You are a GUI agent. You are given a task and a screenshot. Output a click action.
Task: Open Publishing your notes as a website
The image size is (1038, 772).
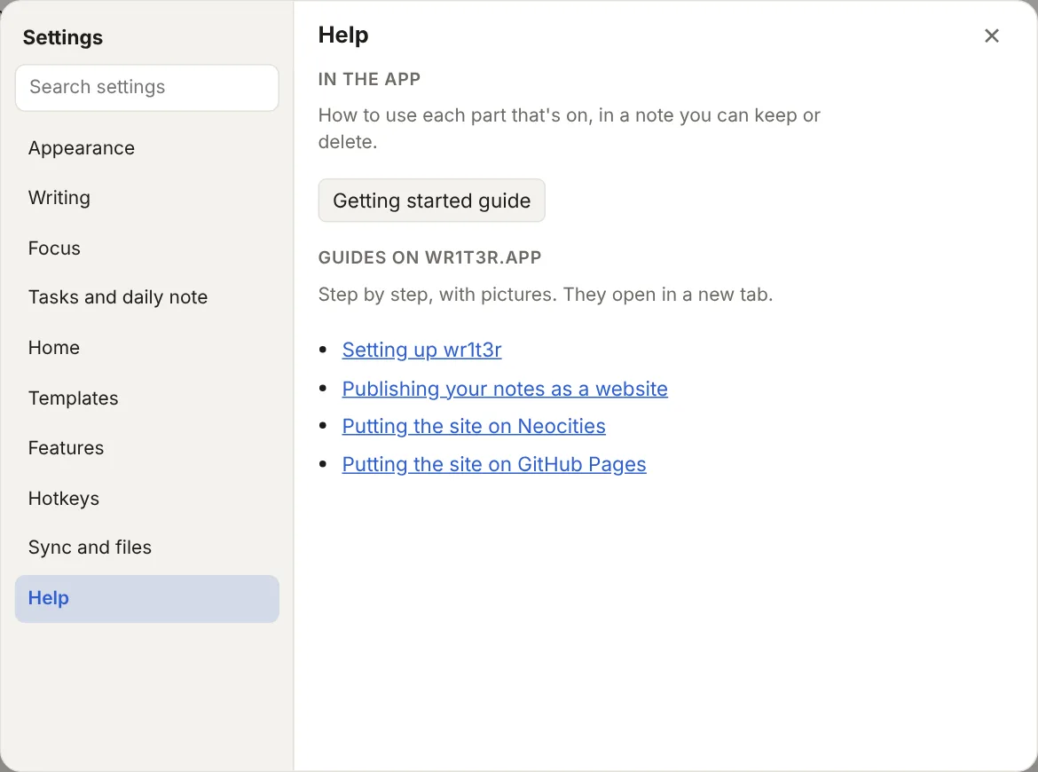[505, 389]
